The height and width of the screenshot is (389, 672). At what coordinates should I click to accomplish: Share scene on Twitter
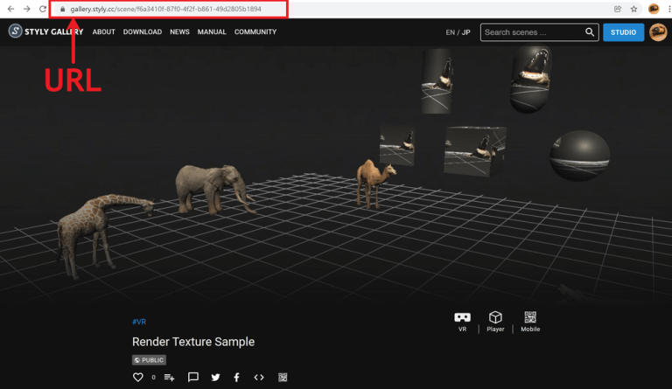(215, 378)
